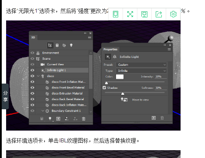
Task: Click the trash icon in Properties panel
Action: pyautogui.click(x=162, y=118)
